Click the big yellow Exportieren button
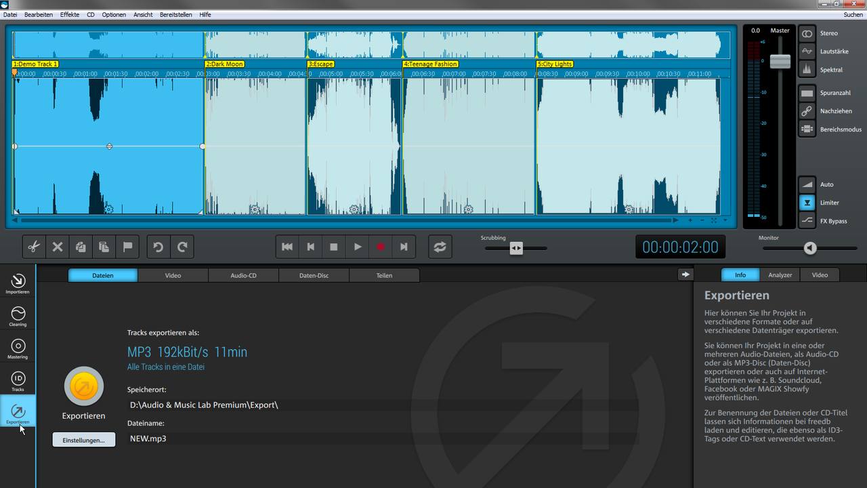 click(84, 386)
